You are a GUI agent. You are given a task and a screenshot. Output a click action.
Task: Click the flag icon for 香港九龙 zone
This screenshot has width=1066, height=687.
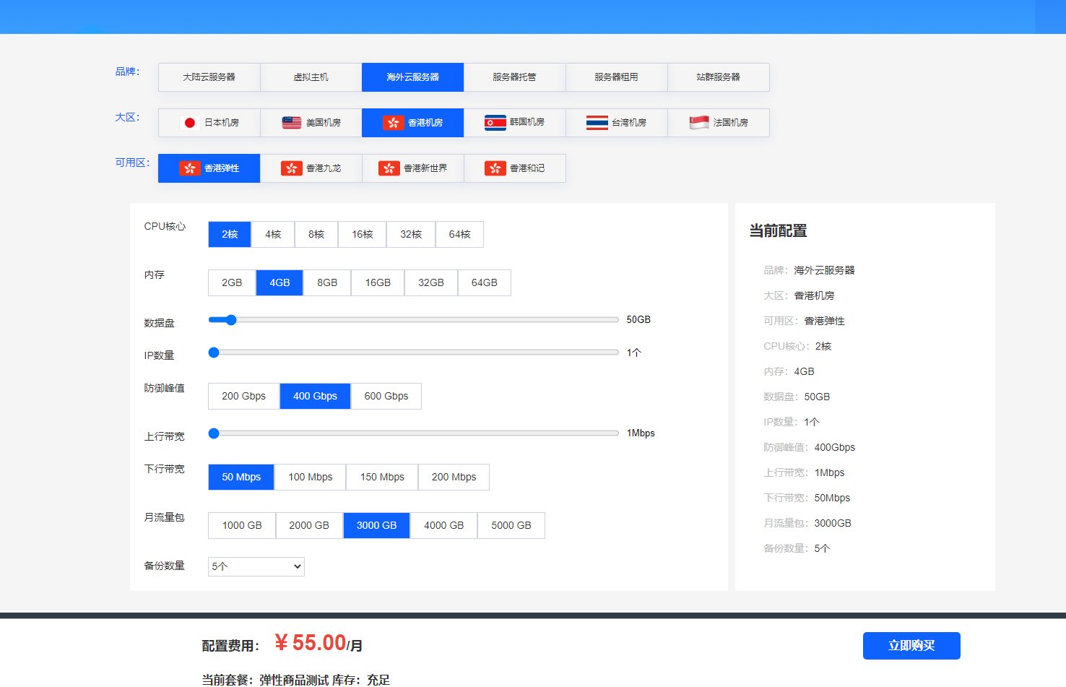(x=292, y=168)
